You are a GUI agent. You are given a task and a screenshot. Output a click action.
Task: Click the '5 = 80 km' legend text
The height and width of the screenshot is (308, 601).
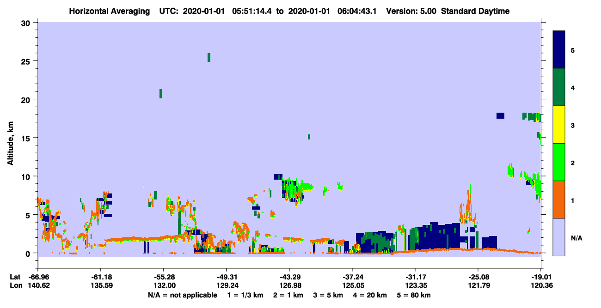click(414, 295)
